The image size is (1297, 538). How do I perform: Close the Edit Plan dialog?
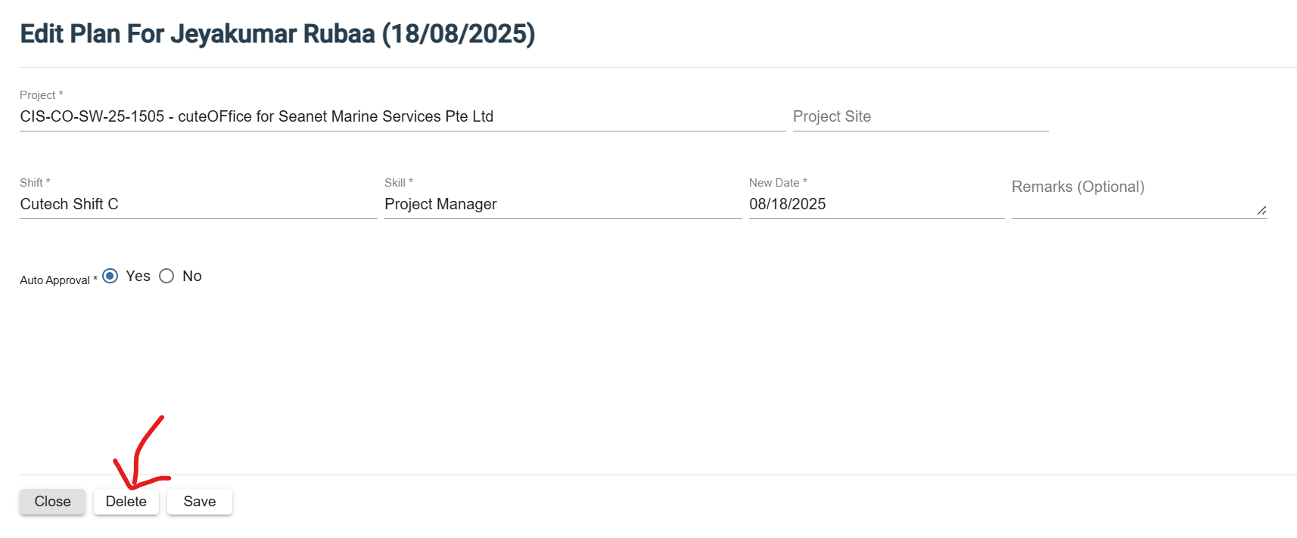[x=52, y=502]
